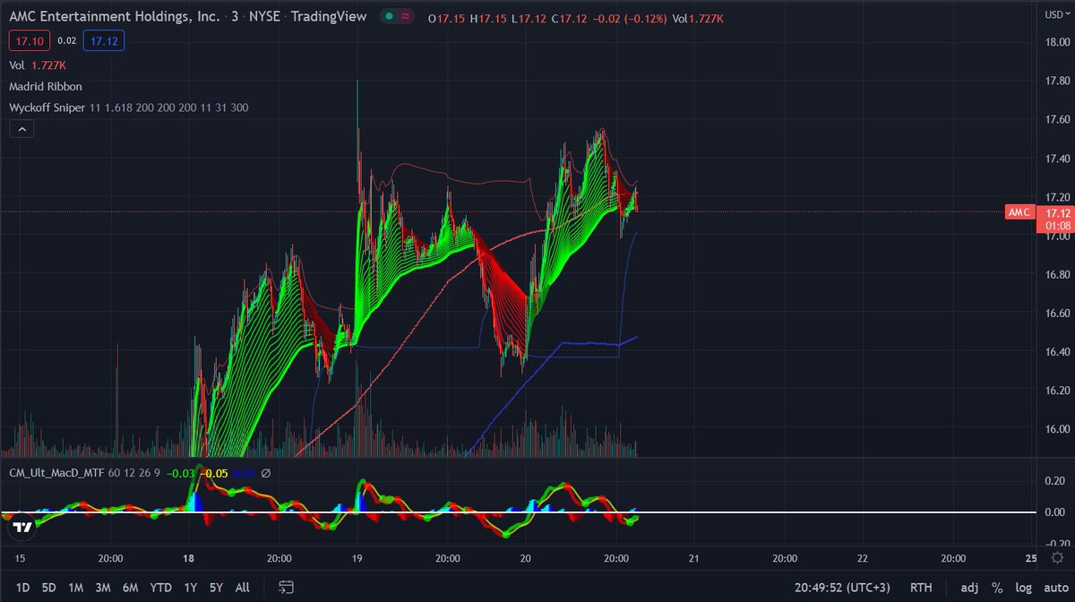Select the 5D time range

pyautogui.click(x=49, y=588)
